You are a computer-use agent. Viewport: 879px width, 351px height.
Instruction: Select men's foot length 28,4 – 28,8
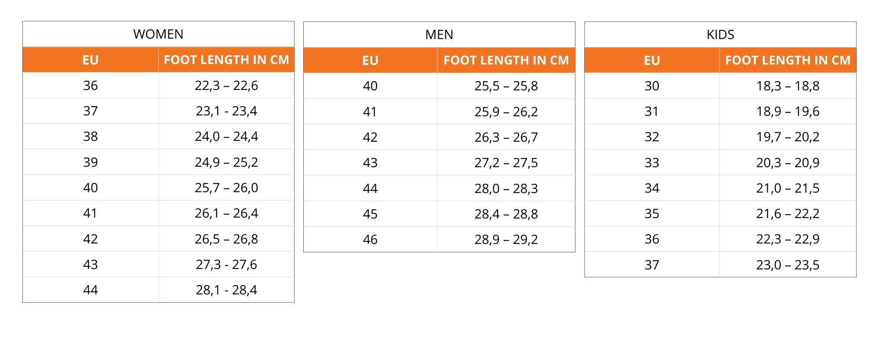(x=506, y=214)
